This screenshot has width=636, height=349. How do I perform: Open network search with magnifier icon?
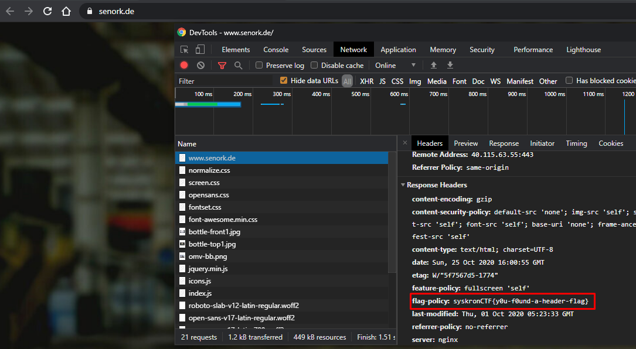pyautogui.click(x=239, y=65)
